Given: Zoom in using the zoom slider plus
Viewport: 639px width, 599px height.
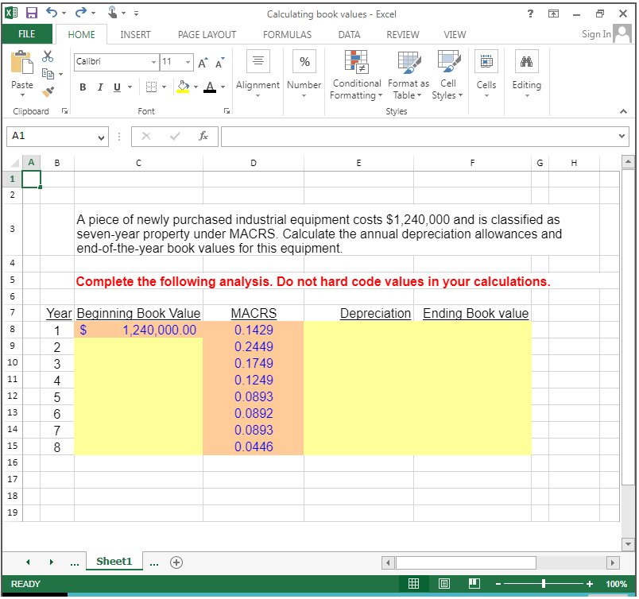Looking at the screenshot, I should 590,583.
